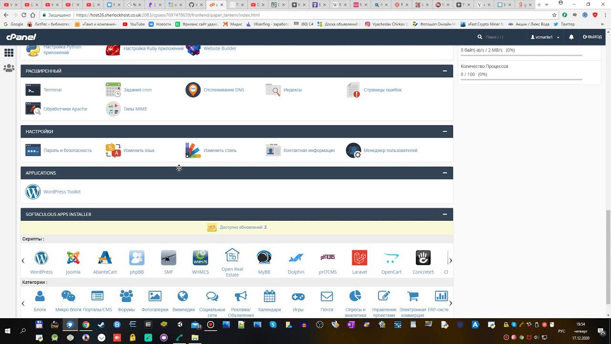Open the Indexes (Индексы) icon
Screen dimensions: 611x344
[273, 90]
